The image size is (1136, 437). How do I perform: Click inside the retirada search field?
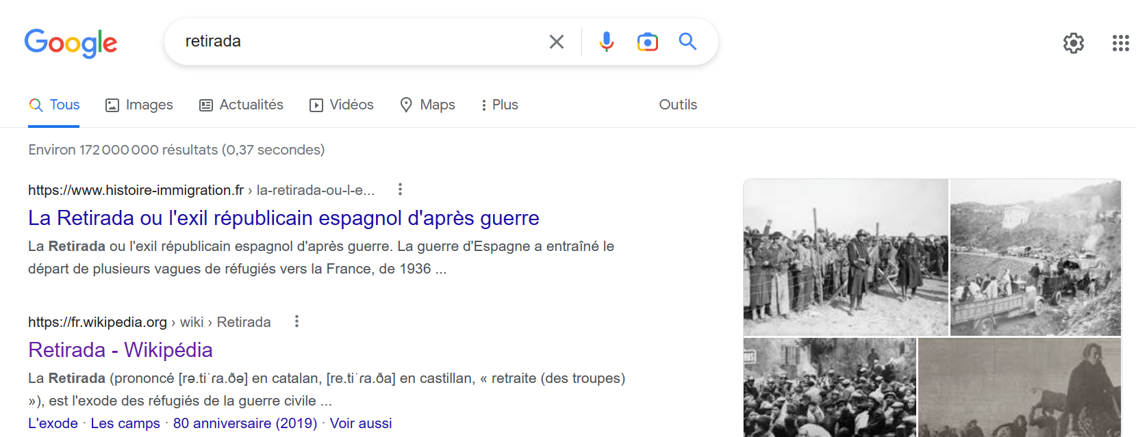356,42
